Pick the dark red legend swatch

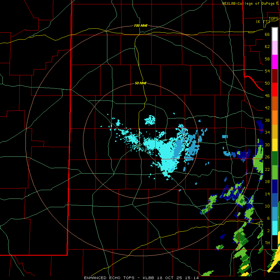275,76
